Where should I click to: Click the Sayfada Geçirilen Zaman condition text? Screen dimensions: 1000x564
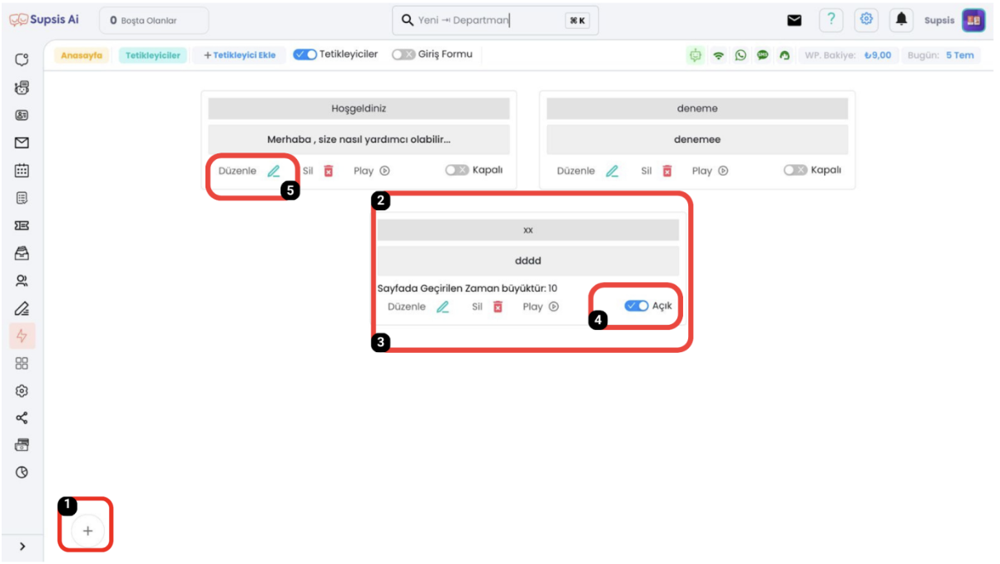[468, 288]
